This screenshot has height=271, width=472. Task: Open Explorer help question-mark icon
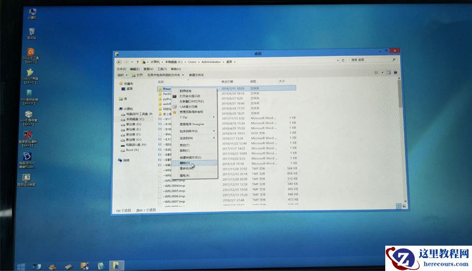(395, 72)
